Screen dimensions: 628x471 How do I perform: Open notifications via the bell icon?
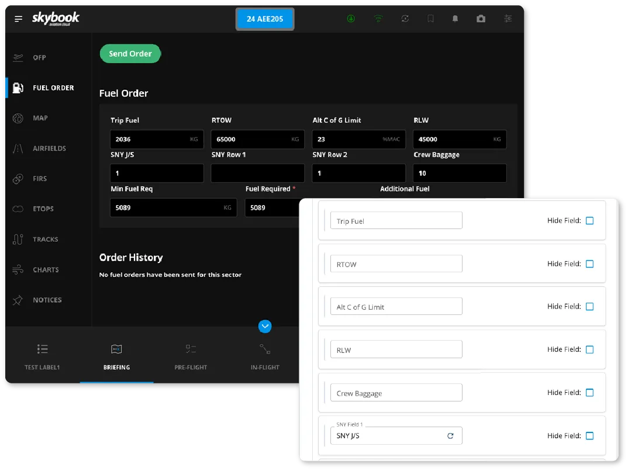pyautogui.click(x=455, y=18)
